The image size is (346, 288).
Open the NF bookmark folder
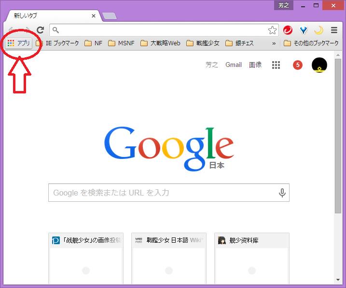93,43
